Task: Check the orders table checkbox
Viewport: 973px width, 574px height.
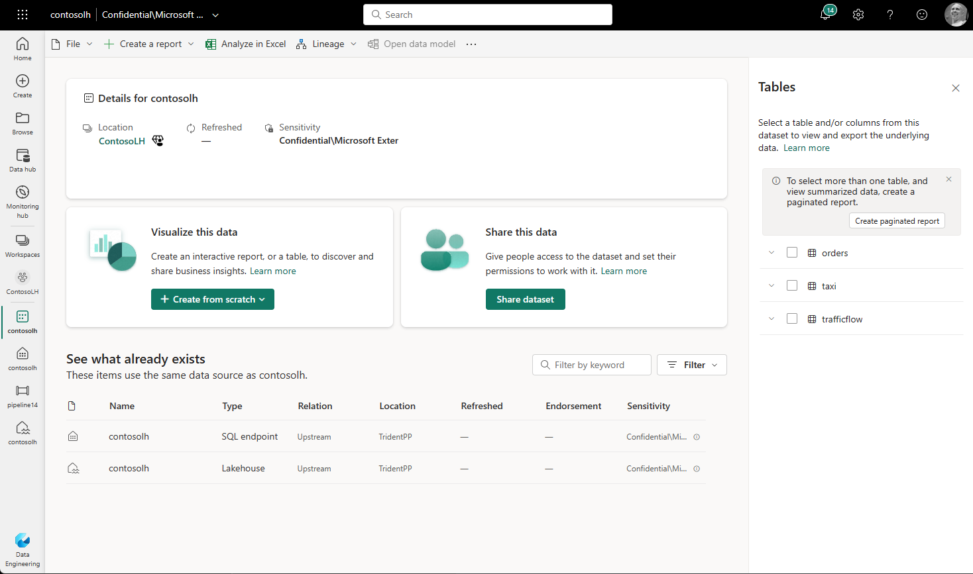Action: 792,252
